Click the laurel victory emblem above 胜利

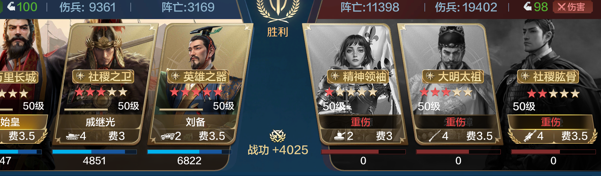278,10
